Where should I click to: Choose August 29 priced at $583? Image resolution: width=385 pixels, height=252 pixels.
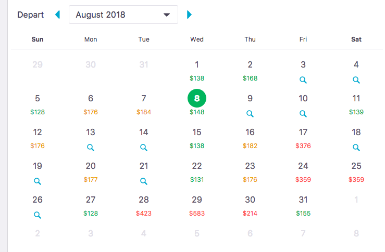tap(197, 206)
